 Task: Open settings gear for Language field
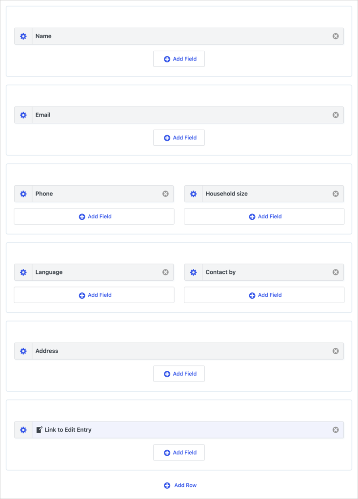(23, 272)
